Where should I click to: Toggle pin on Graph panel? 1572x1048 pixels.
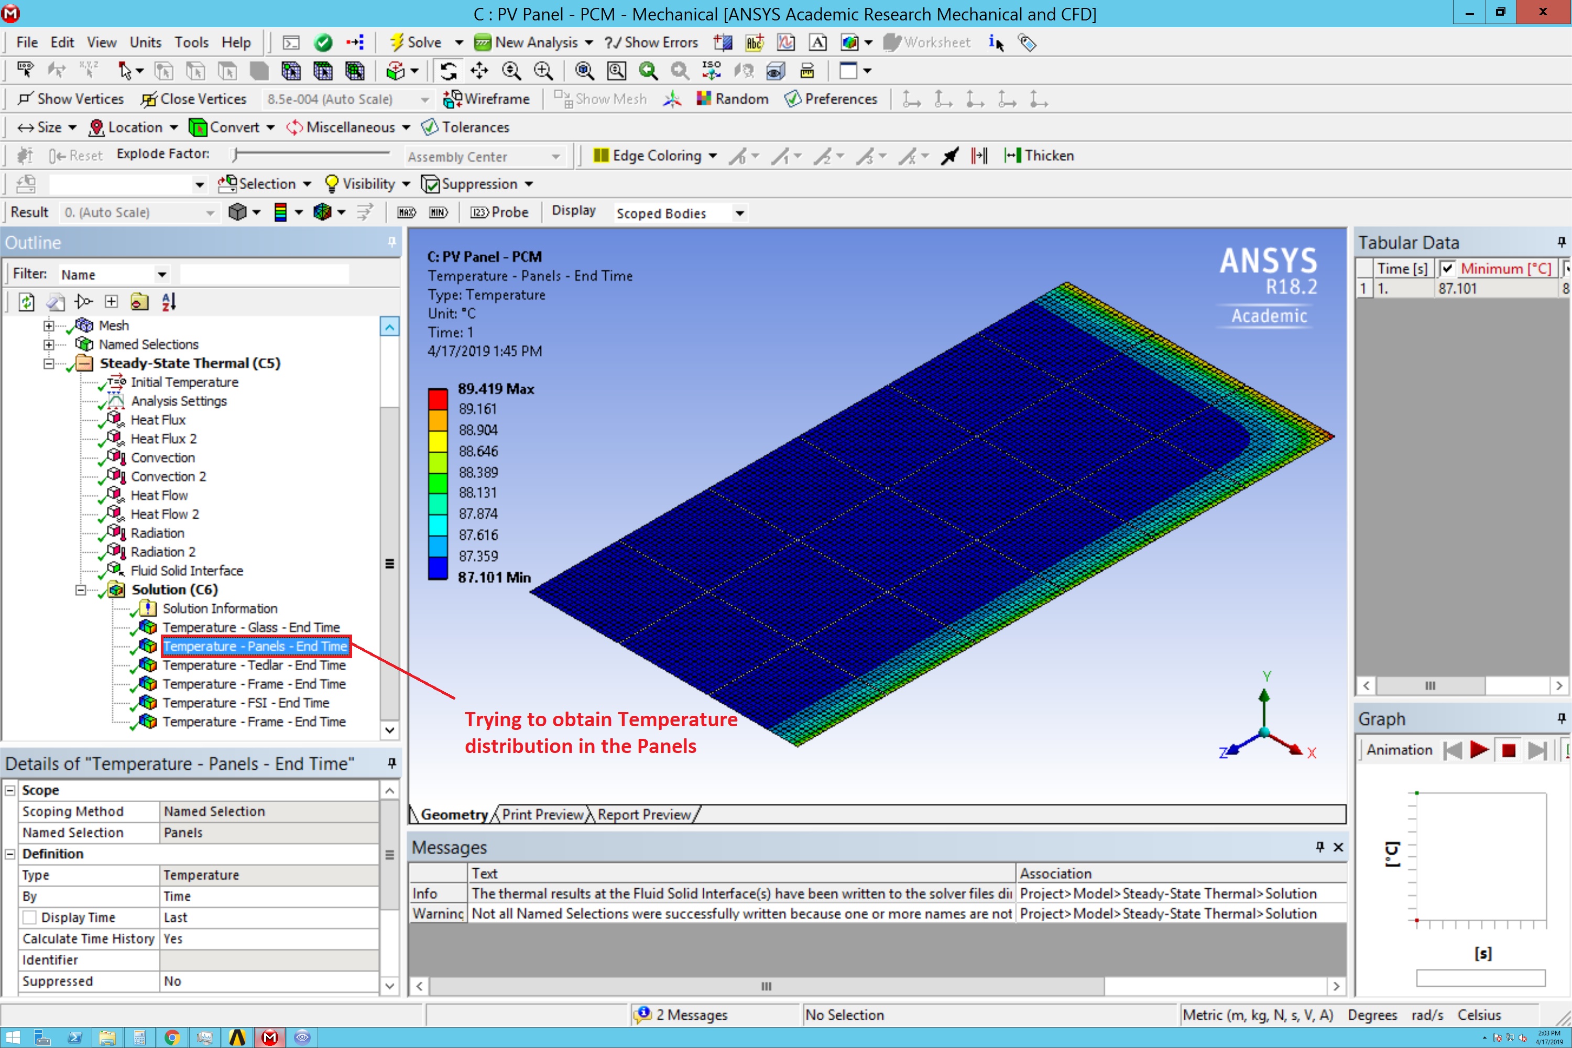coord(1562,718)
